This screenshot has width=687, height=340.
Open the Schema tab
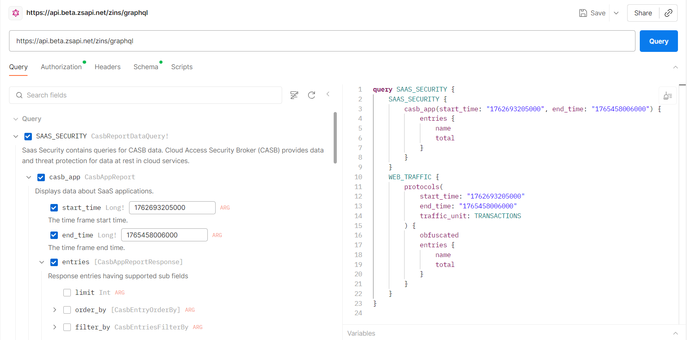click(x=146, y=67)
